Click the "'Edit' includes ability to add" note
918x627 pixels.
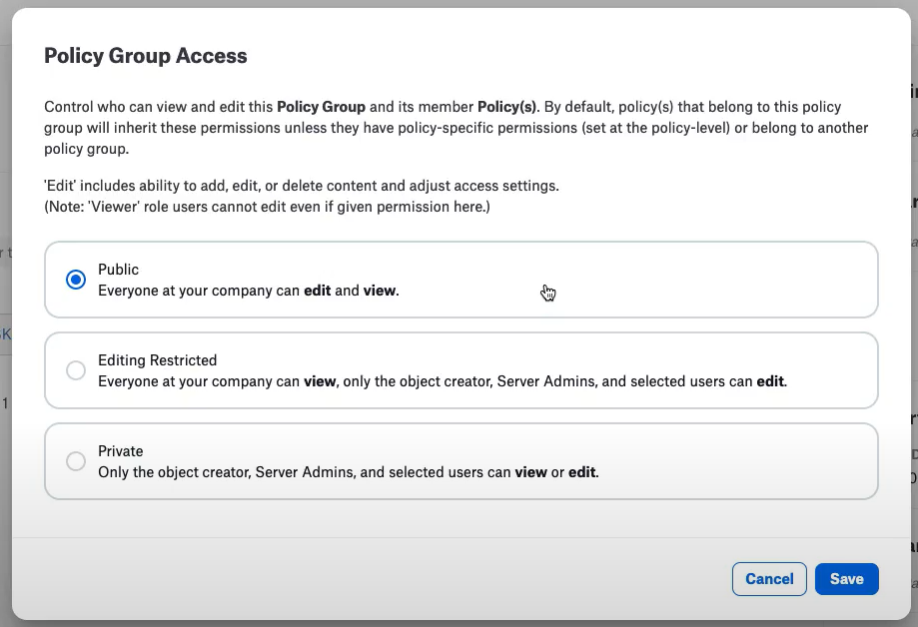(302, 186)
